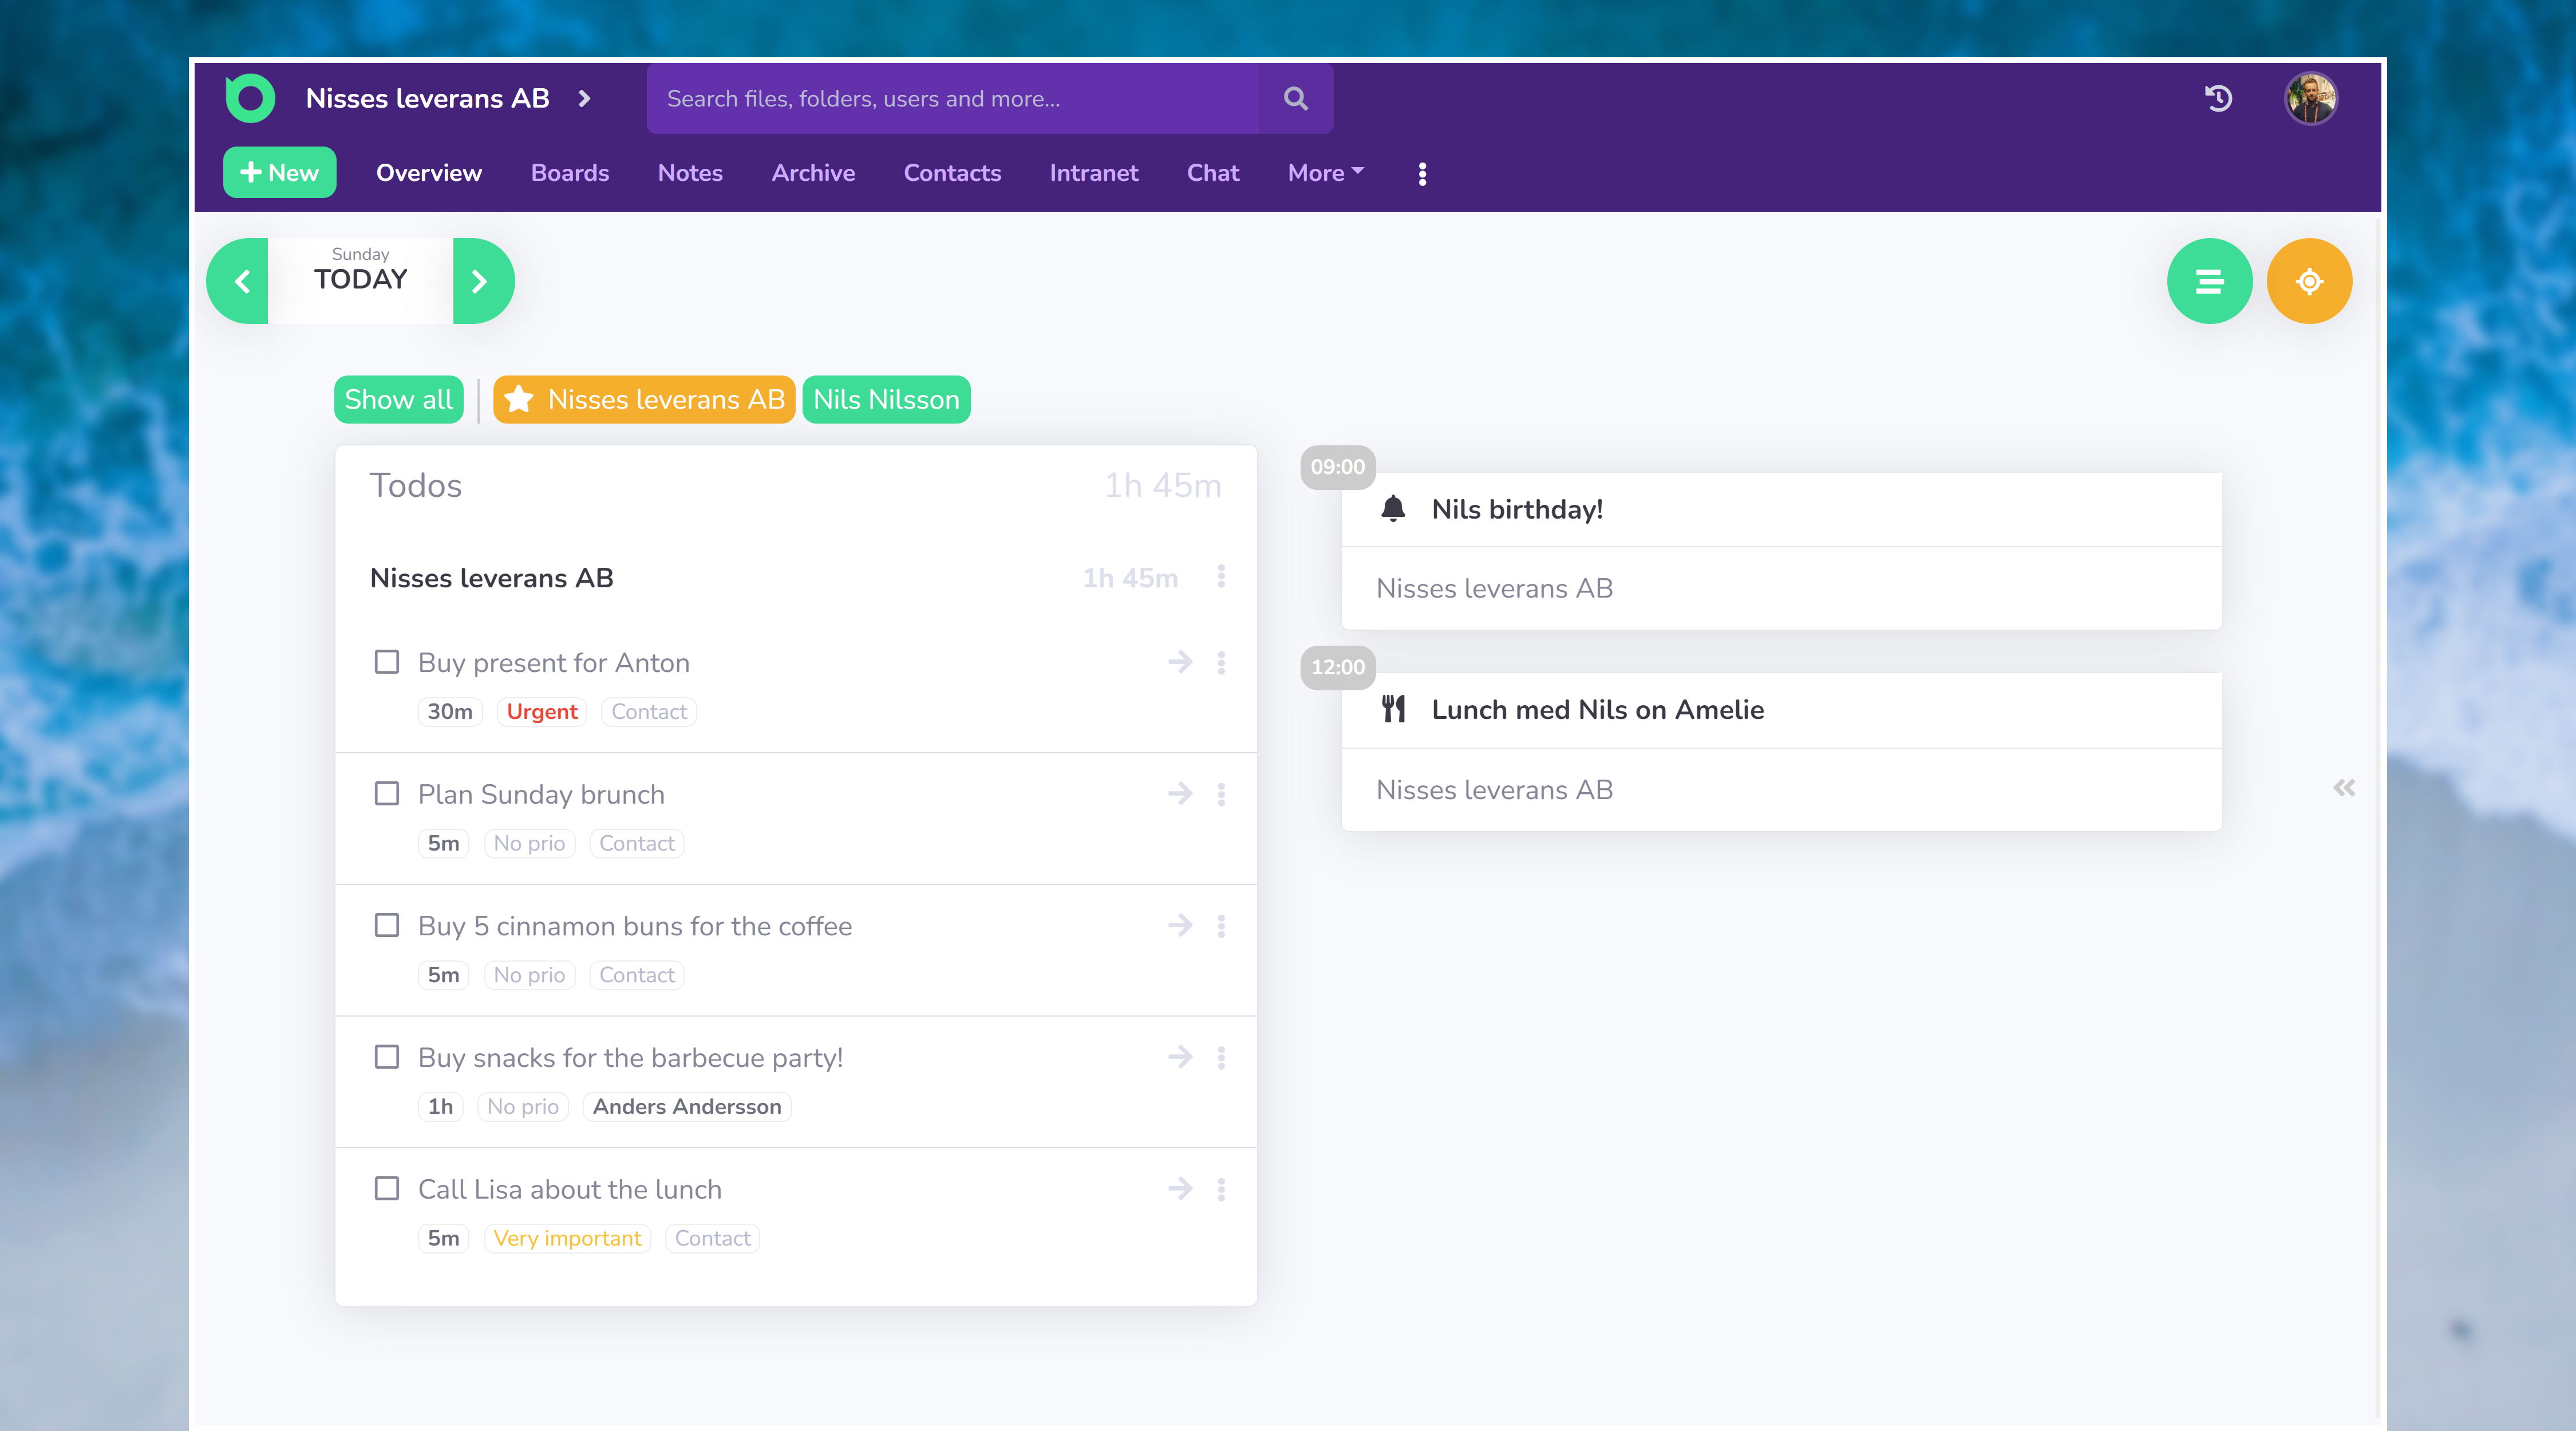Check the Buy present for Anton todo

[387, 662]
